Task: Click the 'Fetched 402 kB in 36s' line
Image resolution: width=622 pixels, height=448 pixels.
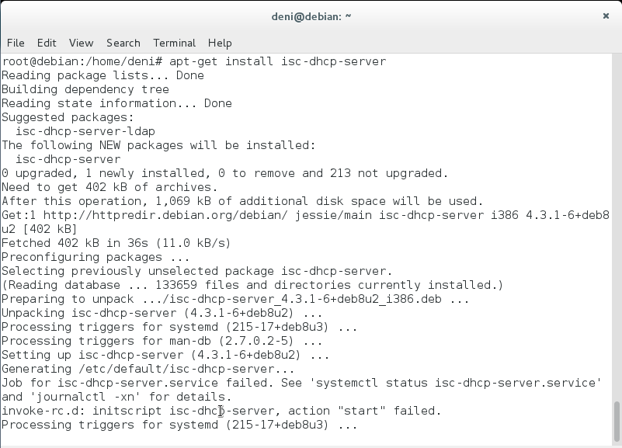Action: click(116, 243)
